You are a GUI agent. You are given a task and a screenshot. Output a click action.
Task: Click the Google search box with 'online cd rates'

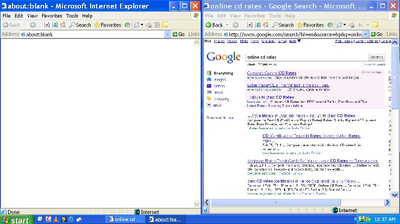pyautogui.click(x=306, y=57)
